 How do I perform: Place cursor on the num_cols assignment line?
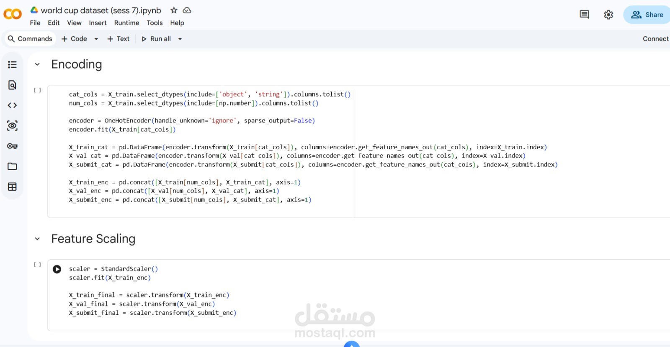[194, 103]
